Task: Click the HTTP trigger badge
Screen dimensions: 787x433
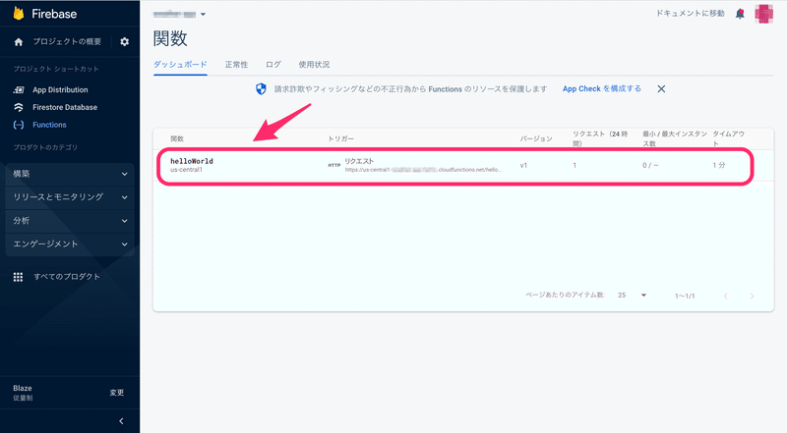Action: pos(334,165)
